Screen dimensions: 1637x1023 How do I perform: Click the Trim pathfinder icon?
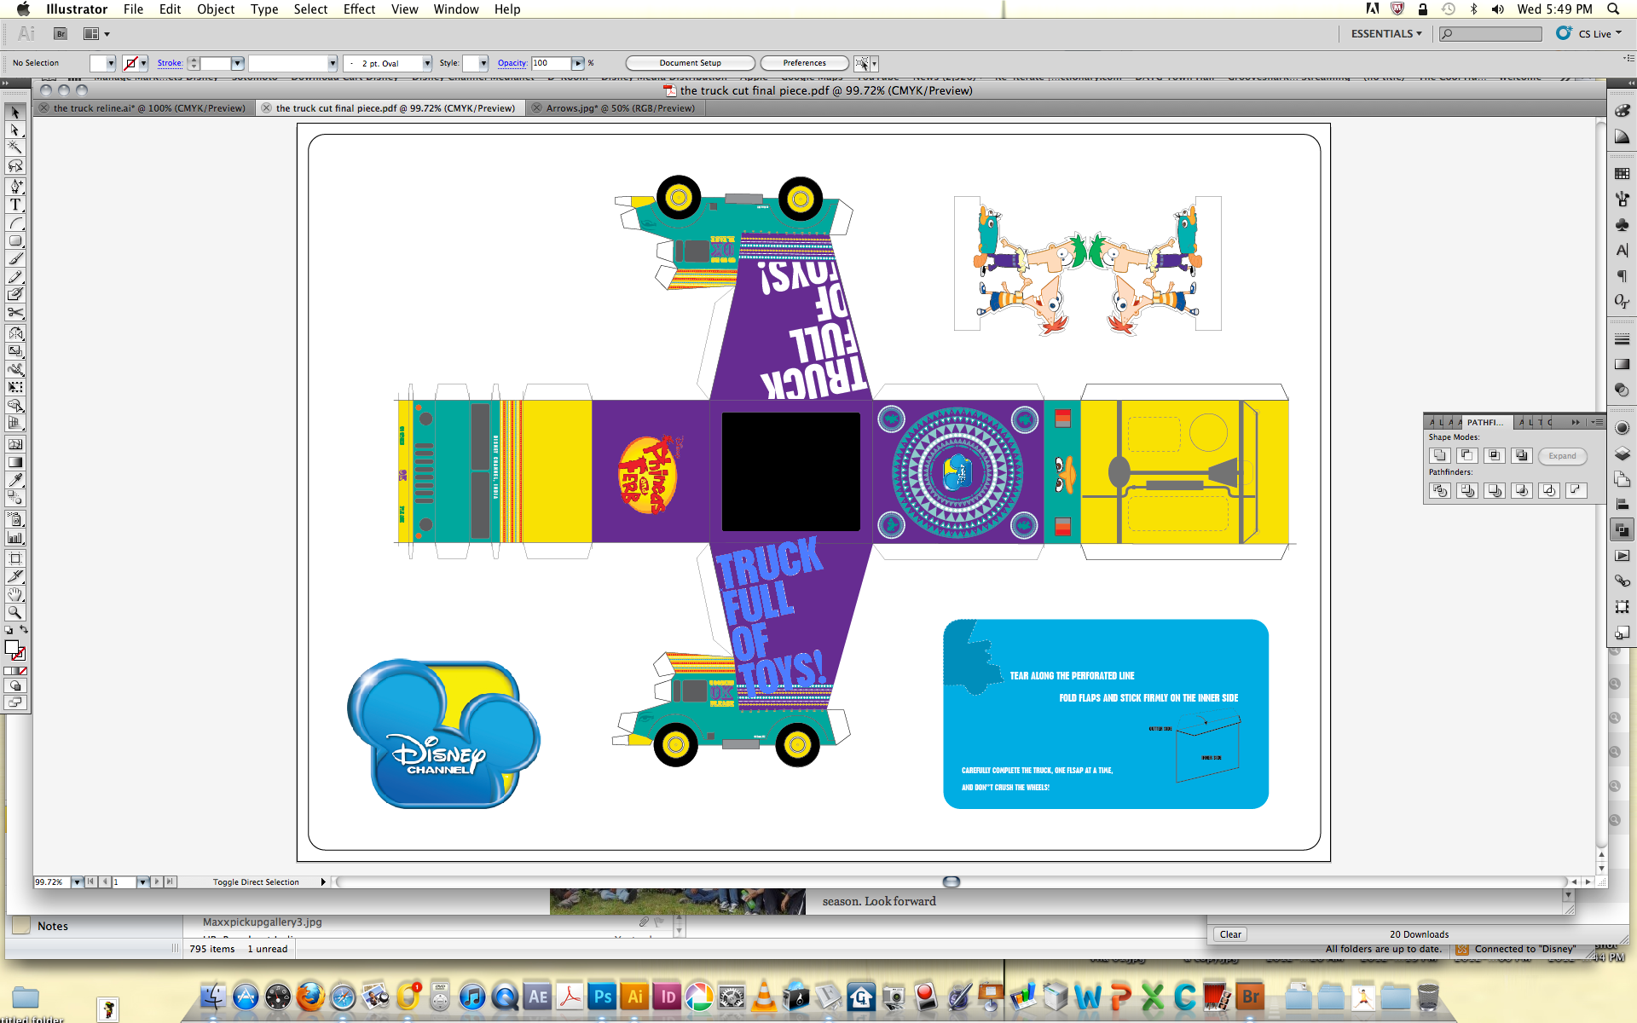point(1467,491)
